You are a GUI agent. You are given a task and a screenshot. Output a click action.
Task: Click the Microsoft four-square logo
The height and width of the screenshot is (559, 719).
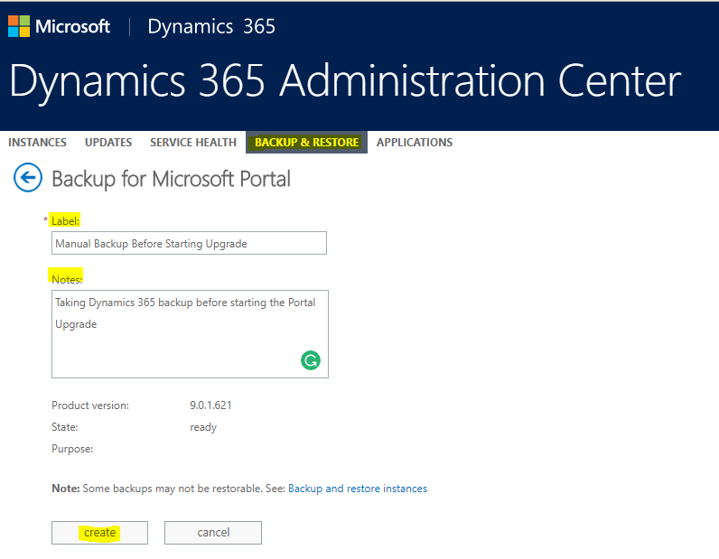19,26
